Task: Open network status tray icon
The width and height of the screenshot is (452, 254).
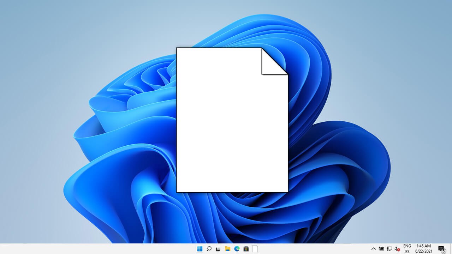Action: (x=389, y=249)
